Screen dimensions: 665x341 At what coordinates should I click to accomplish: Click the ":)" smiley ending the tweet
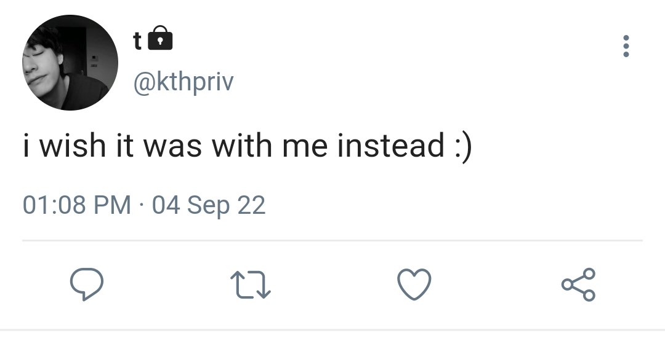coord(462,146)
